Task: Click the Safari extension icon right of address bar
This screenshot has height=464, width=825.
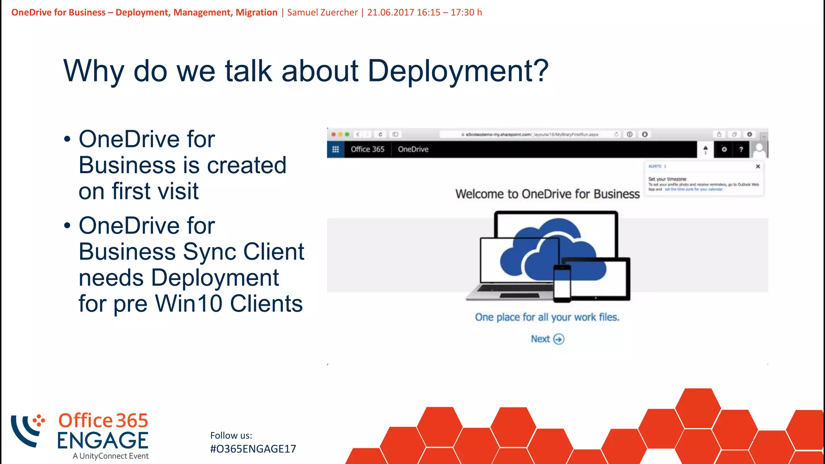Action: (x=645, y=135)
